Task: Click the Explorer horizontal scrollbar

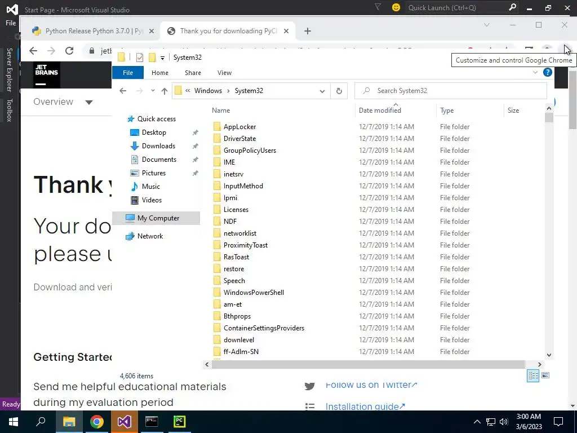Action: point(368,365)
